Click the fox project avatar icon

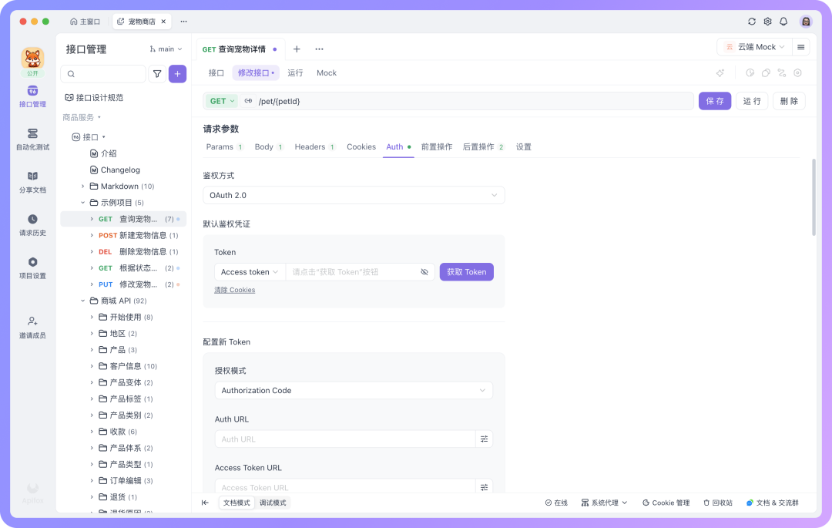pyautogui.click(x=32, y=59)
